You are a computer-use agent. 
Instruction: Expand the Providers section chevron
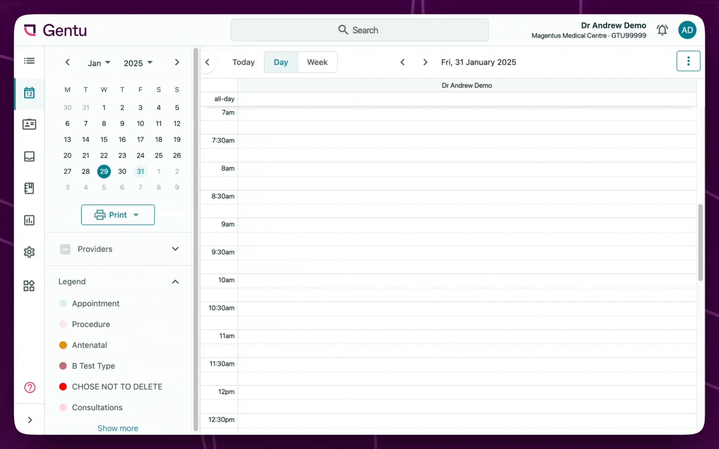click(175, 249)
